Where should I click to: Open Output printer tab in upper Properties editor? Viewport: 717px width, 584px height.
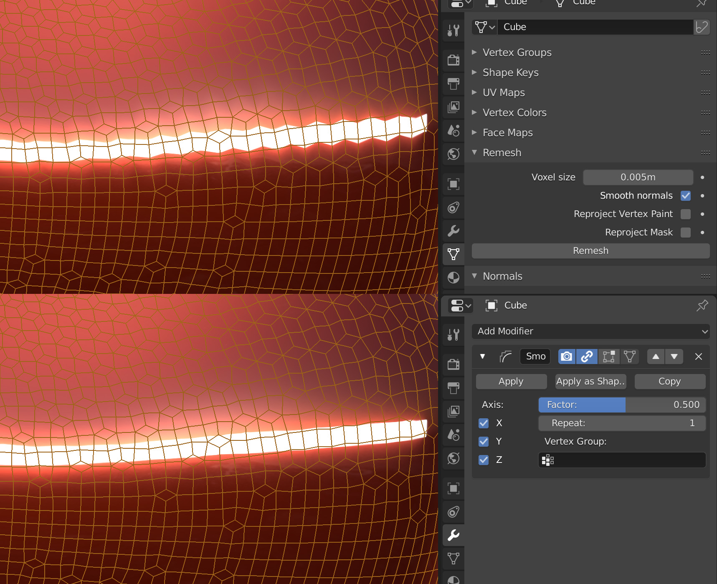pos(454,83)
